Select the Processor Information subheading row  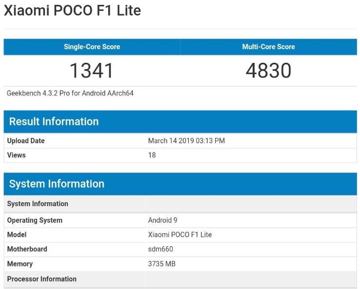(180, 279)
